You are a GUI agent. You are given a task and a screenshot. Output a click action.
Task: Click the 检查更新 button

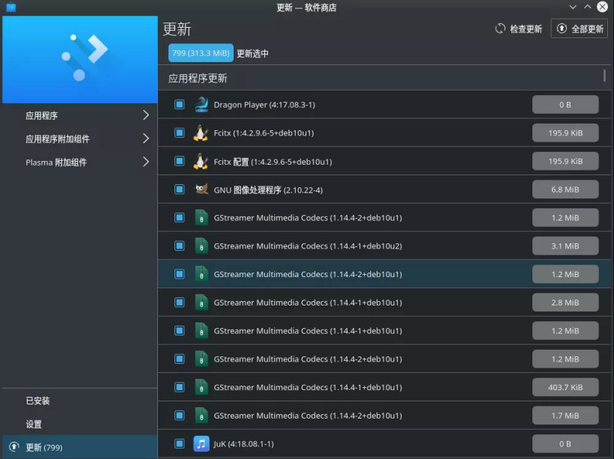tap(519, 28)
